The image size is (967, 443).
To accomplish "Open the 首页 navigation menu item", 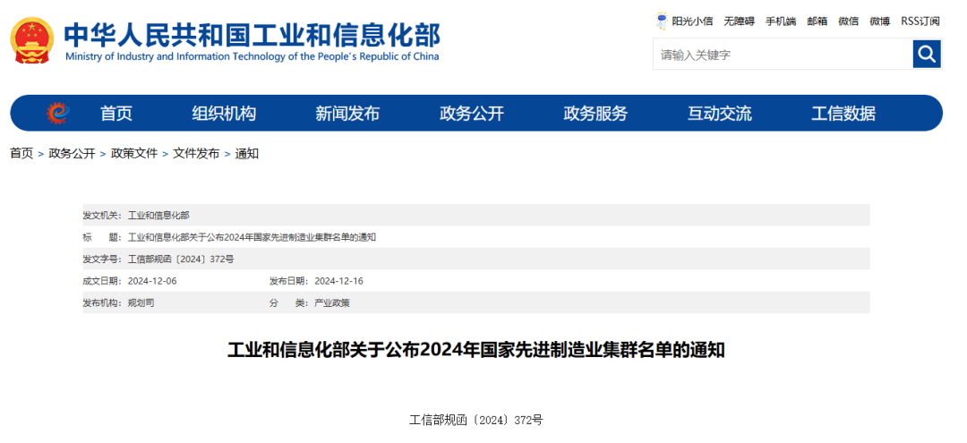I will [116, 114].
